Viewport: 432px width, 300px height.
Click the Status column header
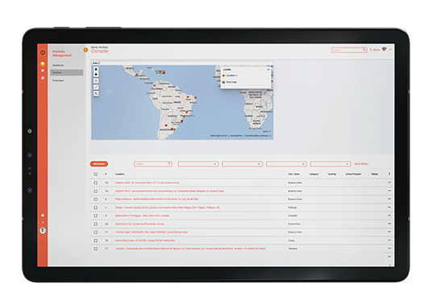click(375, 174)
